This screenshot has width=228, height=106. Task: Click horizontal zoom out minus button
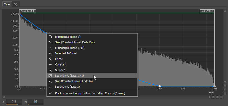(221, 97)
